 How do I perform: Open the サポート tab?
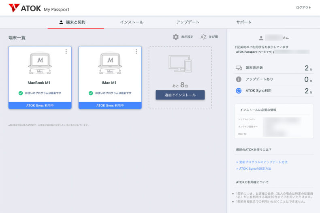pos(244,22)
